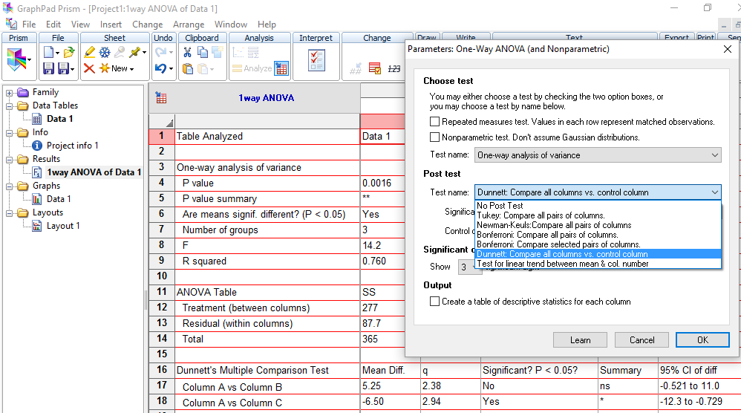Delete the sheet with the red X icon

pyautogui.click(x=89, y=68)
